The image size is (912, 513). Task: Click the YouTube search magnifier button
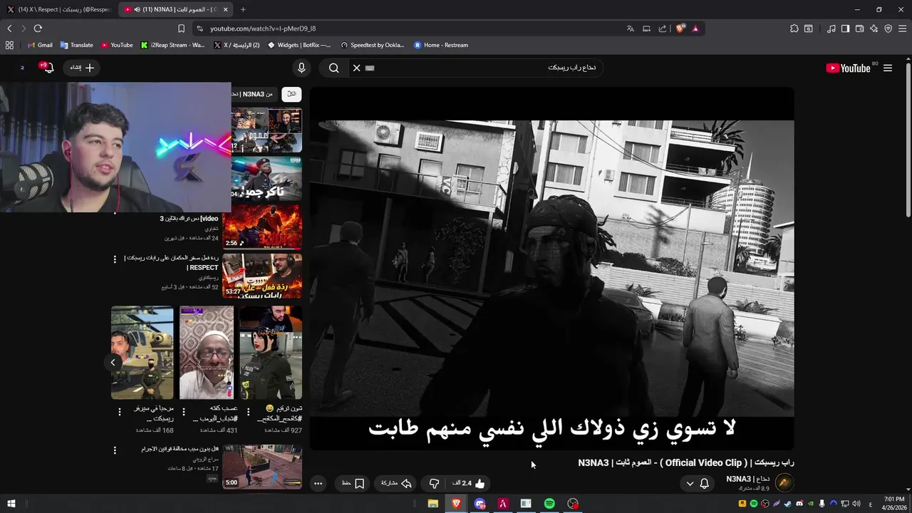(x=333, y=68)
